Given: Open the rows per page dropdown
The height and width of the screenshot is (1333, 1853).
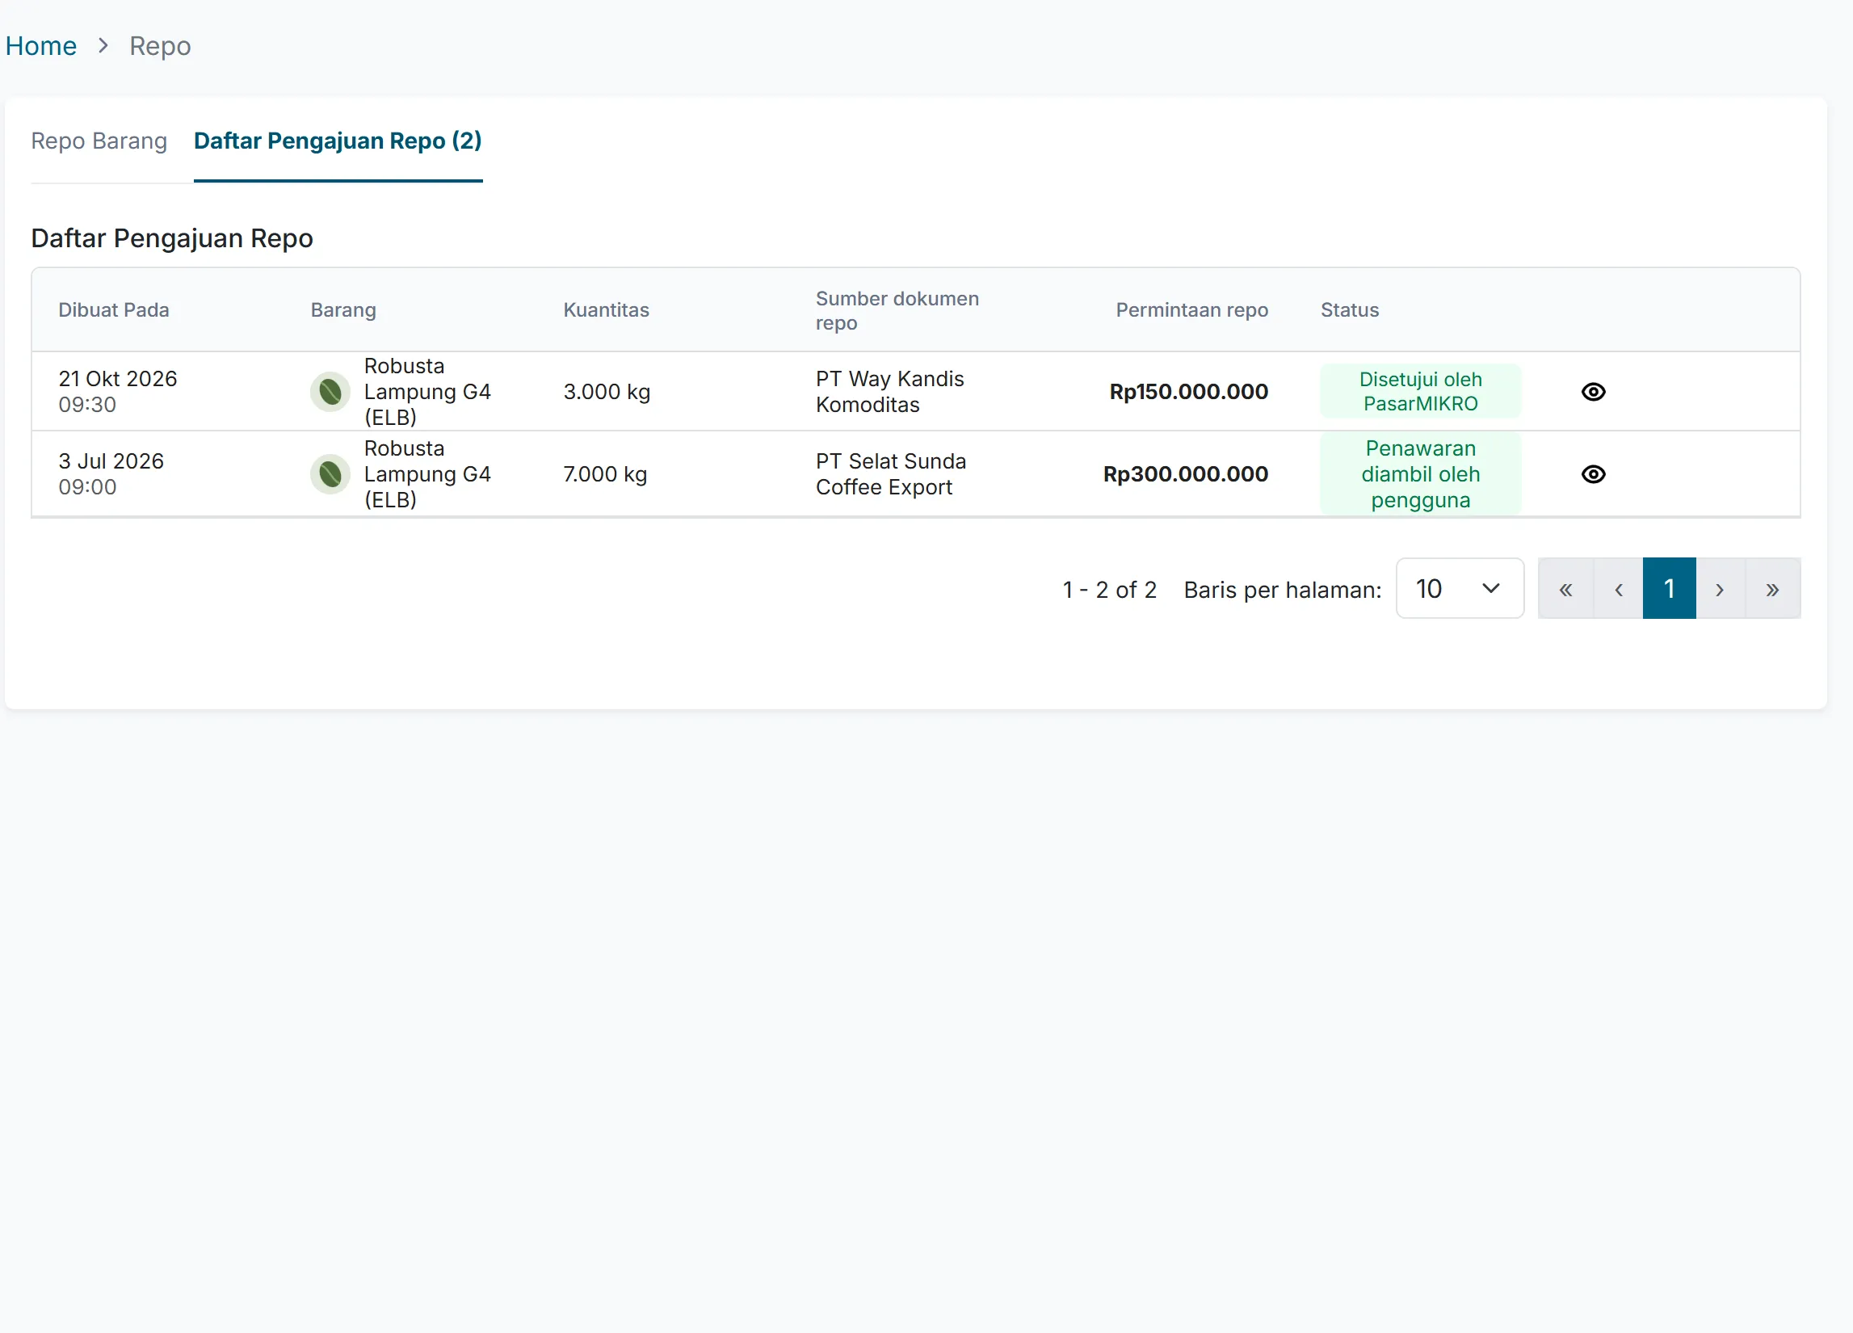Looking at the screenshot, I should [x=1460, y=588].
